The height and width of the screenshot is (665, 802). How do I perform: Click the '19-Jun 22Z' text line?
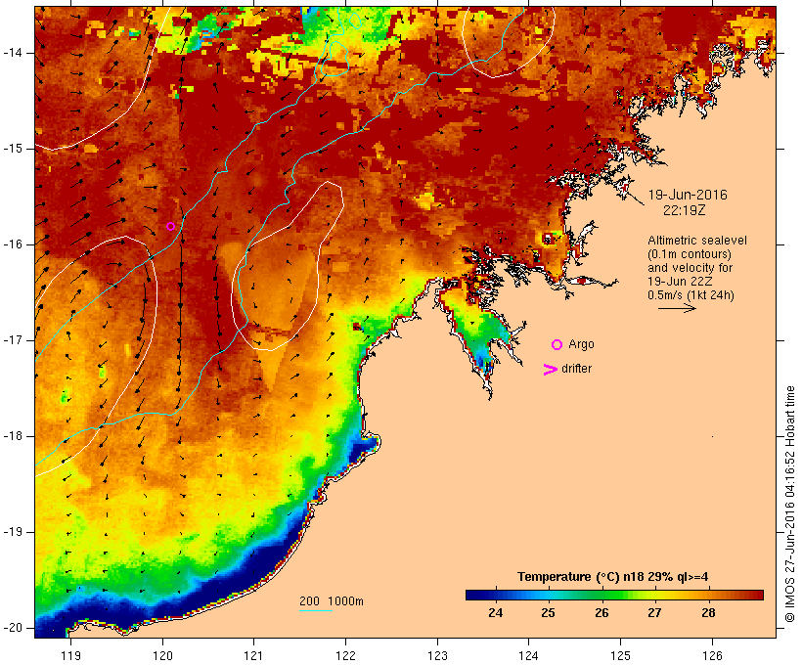click(x=680, y=282)
